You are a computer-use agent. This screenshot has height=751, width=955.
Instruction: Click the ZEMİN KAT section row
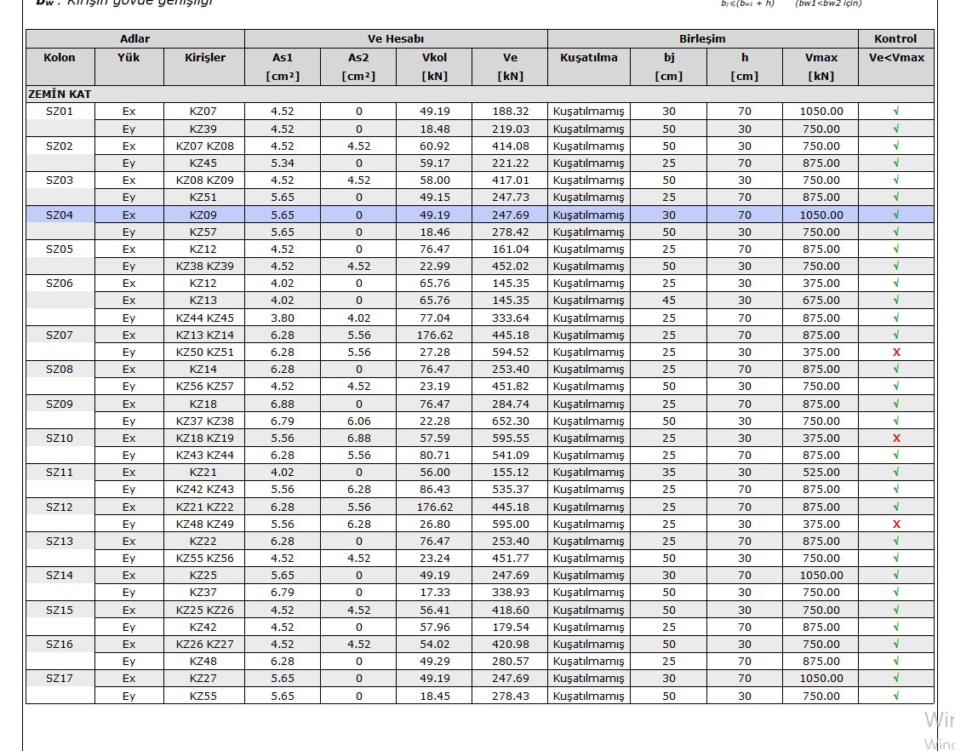(x=480, y=95)
